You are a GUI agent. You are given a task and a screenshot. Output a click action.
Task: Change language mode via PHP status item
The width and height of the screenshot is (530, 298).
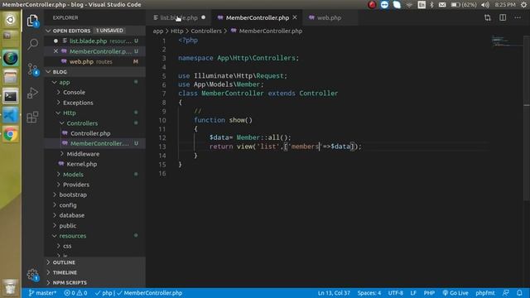[429, 293]
